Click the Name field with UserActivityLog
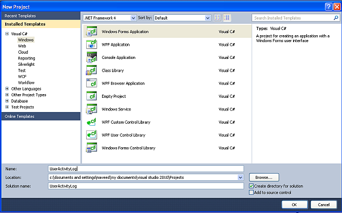This screenshot has height=213, width=342. coord(146,168)
